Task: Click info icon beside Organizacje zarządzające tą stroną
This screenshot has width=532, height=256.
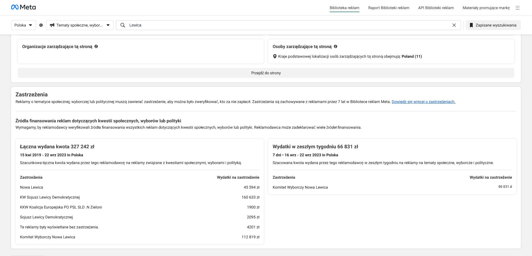Action: [x=96, y=46]
